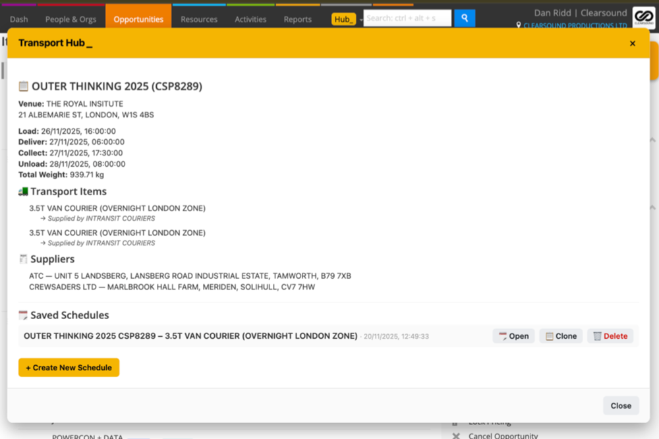Select the Opportunities tab
The height and width of the screenshot is (439, 659).
(138, 17)
